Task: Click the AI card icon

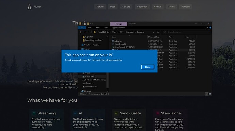Action: (75, 113)
